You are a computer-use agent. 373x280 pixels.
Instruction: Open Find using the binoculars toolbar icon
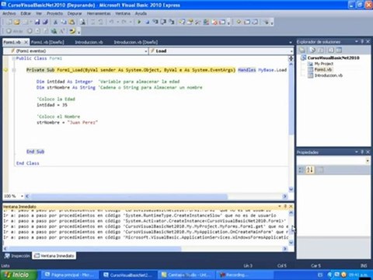coord(82,23)
